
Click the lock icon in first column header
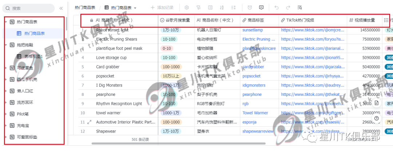coord(91,20)
